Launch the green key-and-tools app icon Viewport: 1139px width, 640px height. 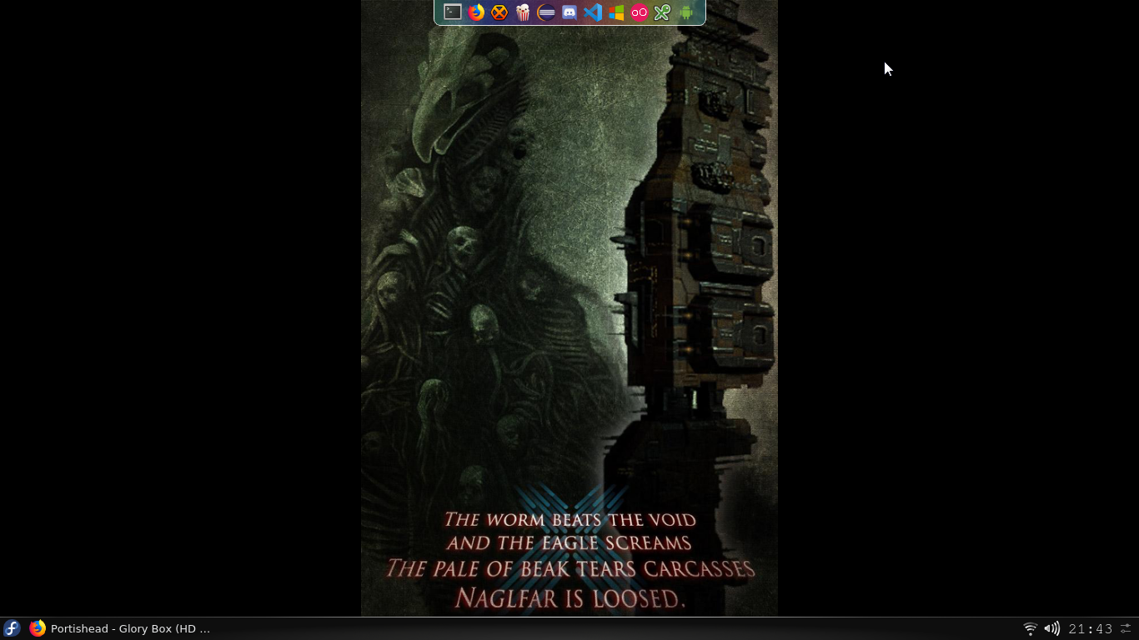point(662,12)
